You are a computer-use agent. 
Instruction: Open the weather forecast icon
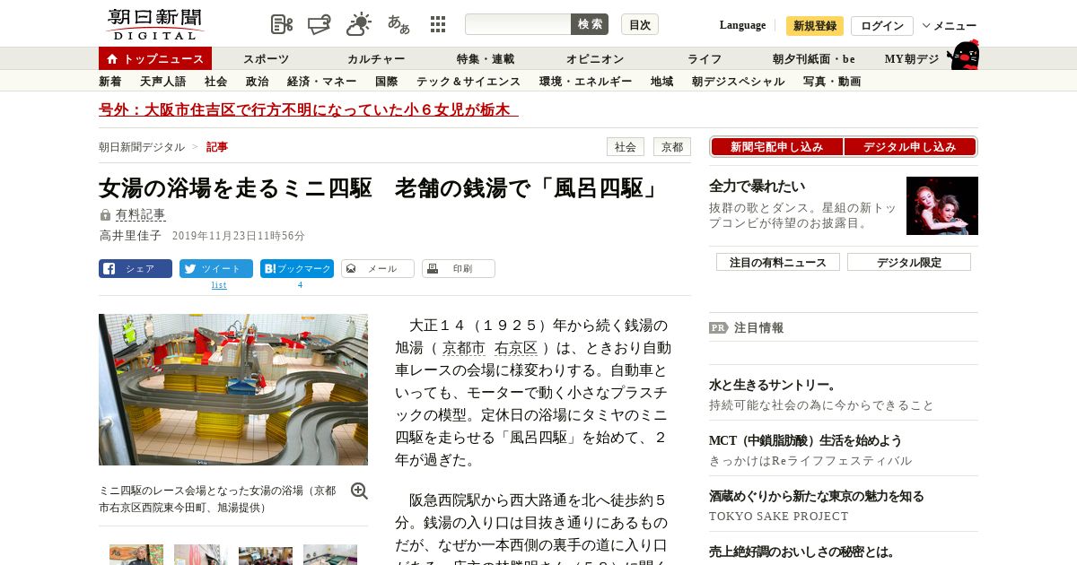359,24
